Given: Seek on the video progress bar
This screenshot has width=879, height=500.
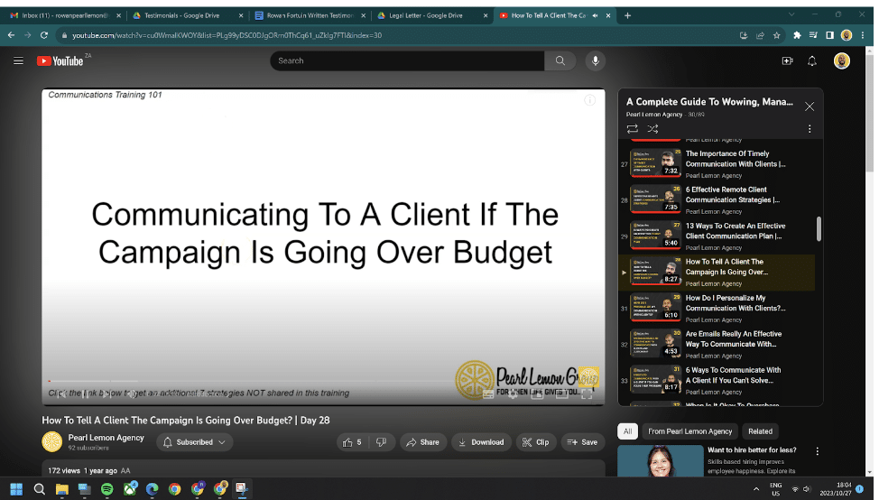Looking at the screenshot, I should point(323,381).
